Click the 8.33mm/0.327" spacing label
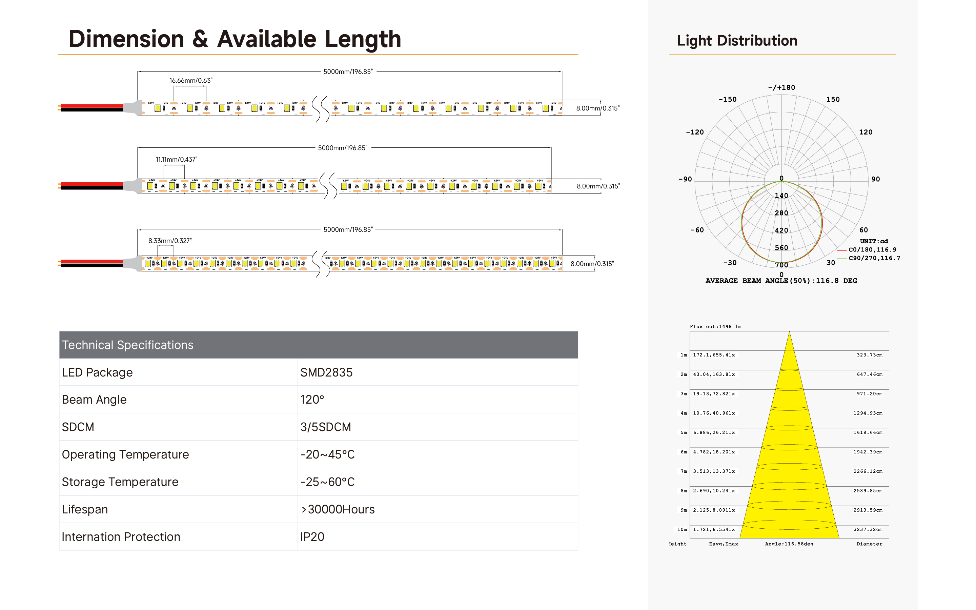Screen dimensions: 976x610 (x=170, y=241)
